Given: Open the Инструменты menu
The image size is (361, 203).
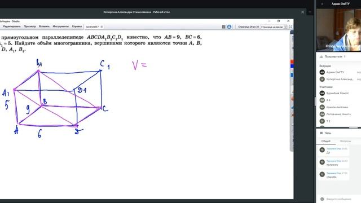Looking at the screenshot, I should tap(60, 27).
